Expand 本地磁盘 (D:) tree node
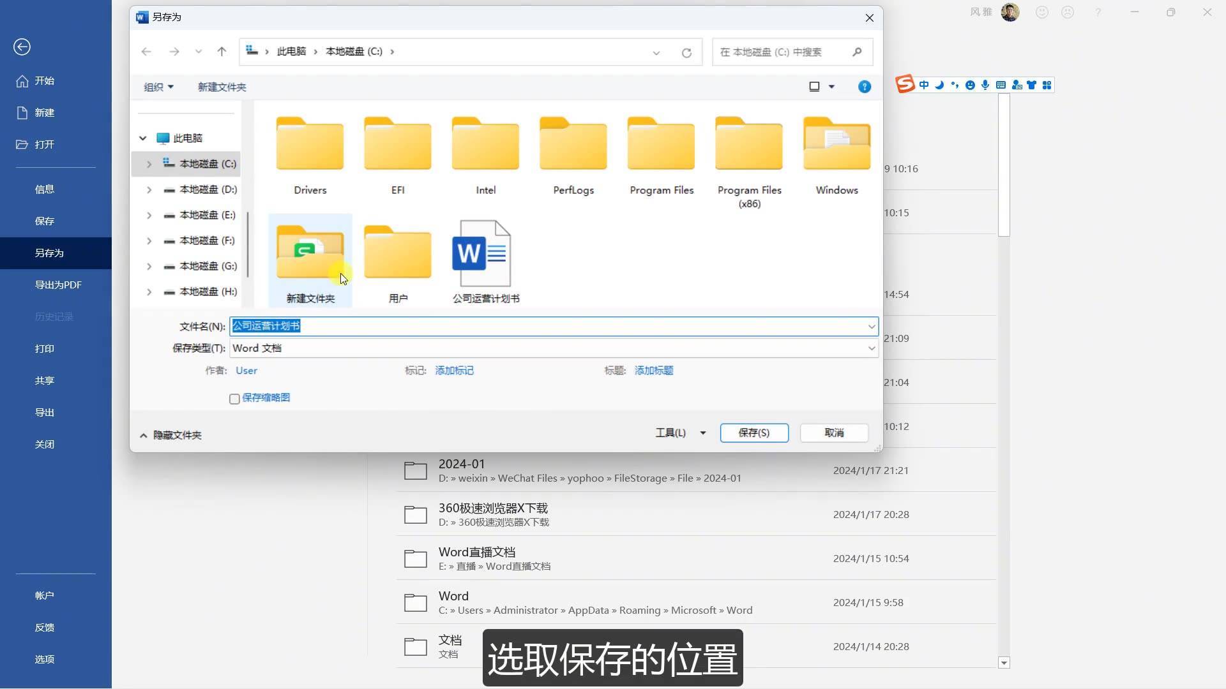Viewport: 1226px width, 689px height. click(149, 189)
